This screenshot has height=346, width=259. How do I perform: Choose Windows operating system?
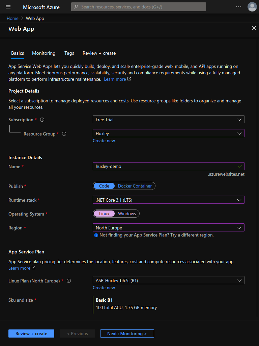pyautogui.click(x=127, y=214)
